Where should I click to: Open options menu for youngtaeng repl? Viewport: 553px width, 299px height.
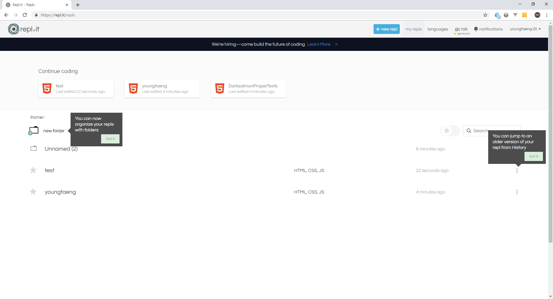pyautogui.click(x=517, y=192)
